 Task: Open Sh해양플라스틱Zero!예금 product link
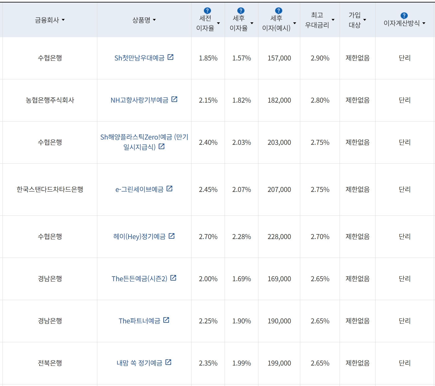click(144, 137)
